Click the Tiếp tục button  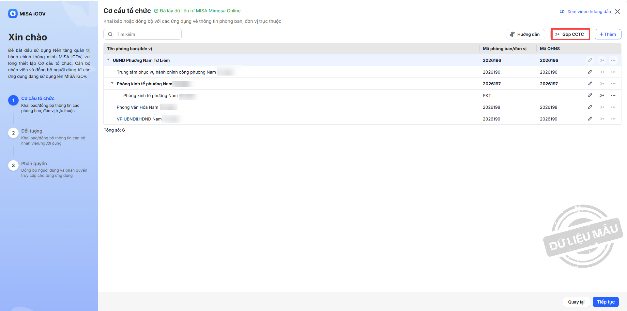coord(605,302)
